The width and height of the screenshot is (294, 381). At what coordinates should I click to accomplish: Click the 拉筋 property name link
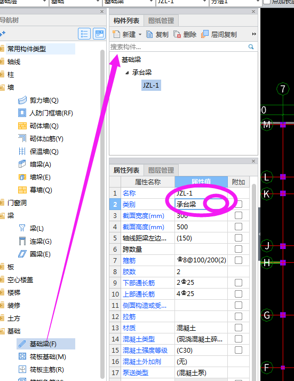(129, 316)
